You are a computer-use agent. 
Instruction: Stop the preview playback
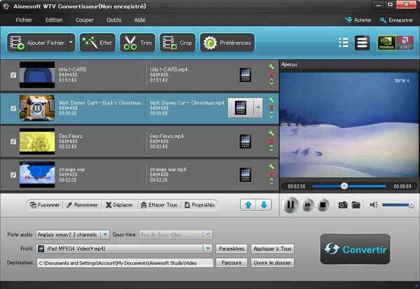pos(323,205)
